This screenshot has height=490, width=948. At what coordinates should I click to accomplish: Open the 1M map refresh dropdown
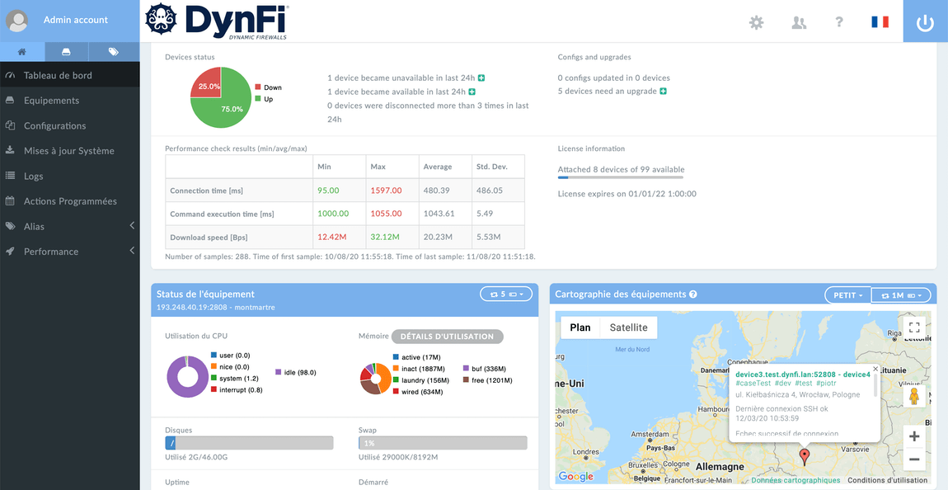pos(901,295)
